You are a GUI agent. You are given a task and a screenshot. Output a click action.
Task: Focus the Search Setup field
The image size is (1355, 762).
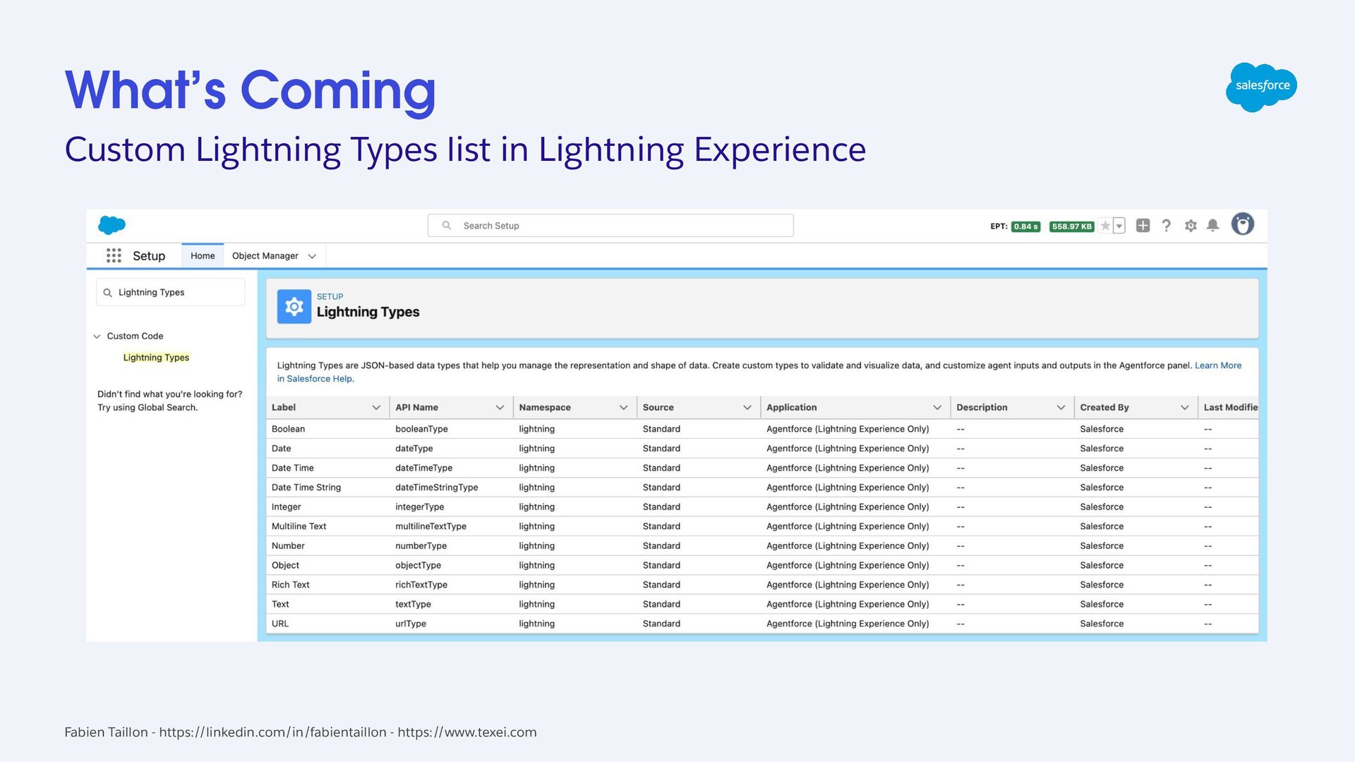click(x=610, y=226)
